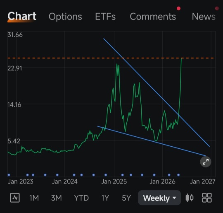Click the last event dot on the timeline
Image resolution: width=223 pixels, height=213 pixels.
coord(178,175)
